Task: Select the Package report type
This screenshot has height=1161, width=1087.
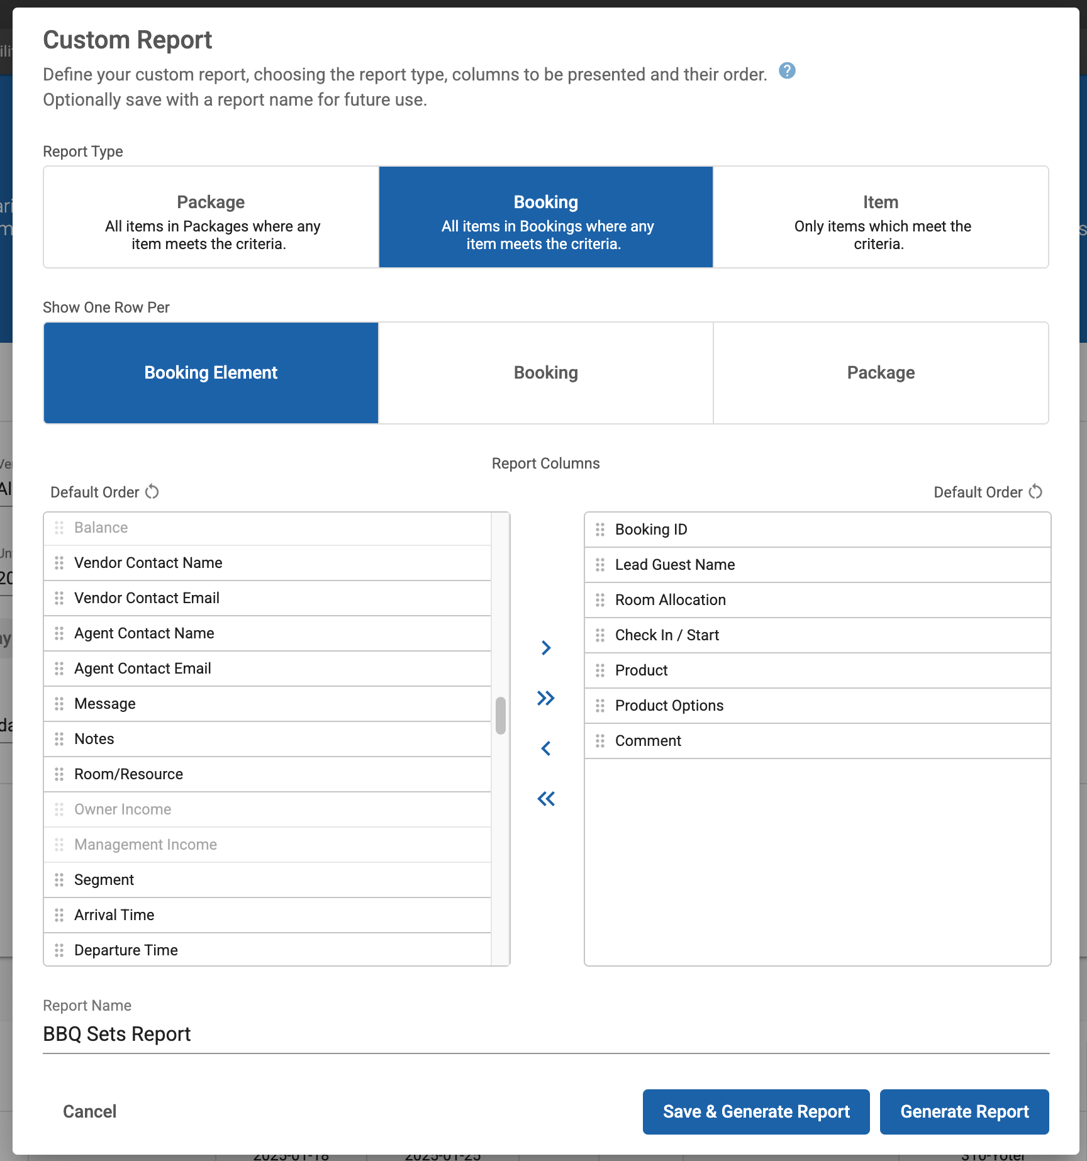Action: tap(210, 217)
